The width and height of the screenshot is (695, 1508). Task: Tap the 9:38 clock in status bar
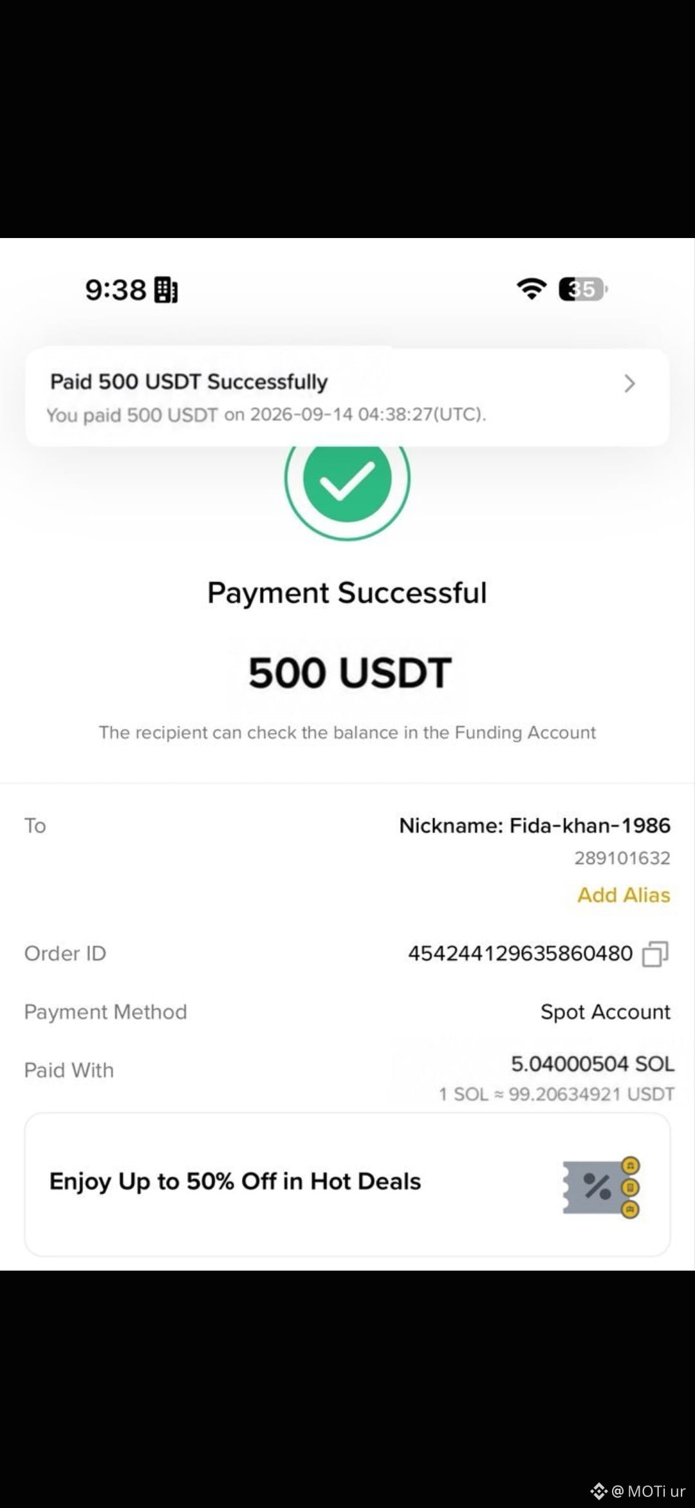pos(116,290)
